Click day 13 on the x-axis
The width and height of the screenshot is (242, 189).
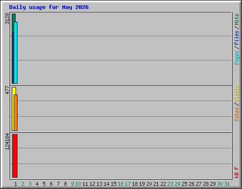coord(99,184)
